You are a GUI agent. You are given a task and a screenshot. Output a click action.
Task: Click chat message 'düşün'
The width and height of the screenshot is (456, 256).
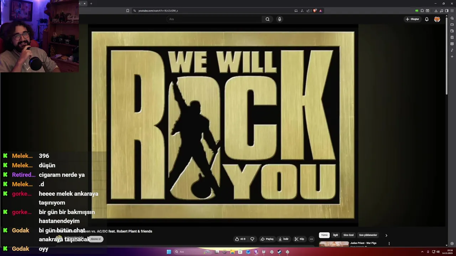pos(47,165)
